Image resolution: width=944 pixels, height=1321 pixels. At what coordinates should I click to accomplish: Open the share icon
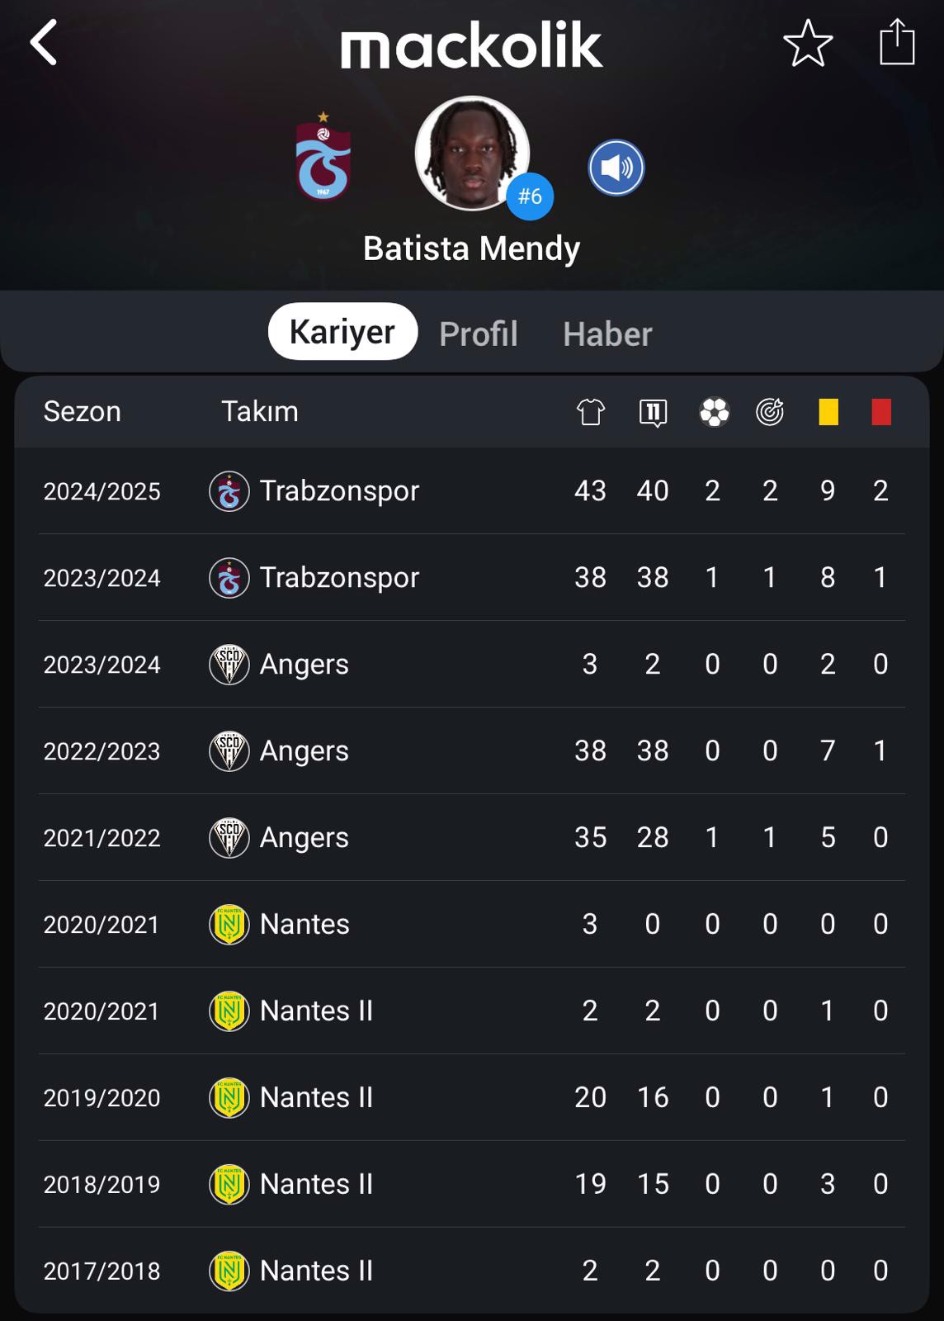point(897,41)
